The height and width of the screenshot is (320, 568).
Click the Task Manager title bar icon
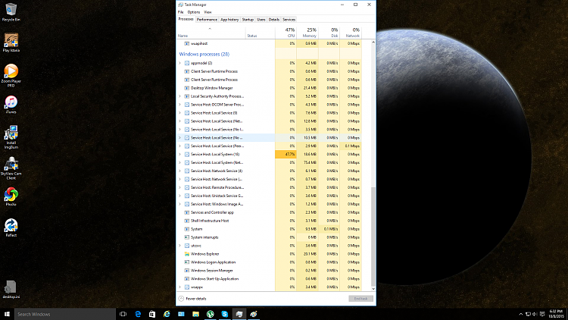[x=180, y=5]
